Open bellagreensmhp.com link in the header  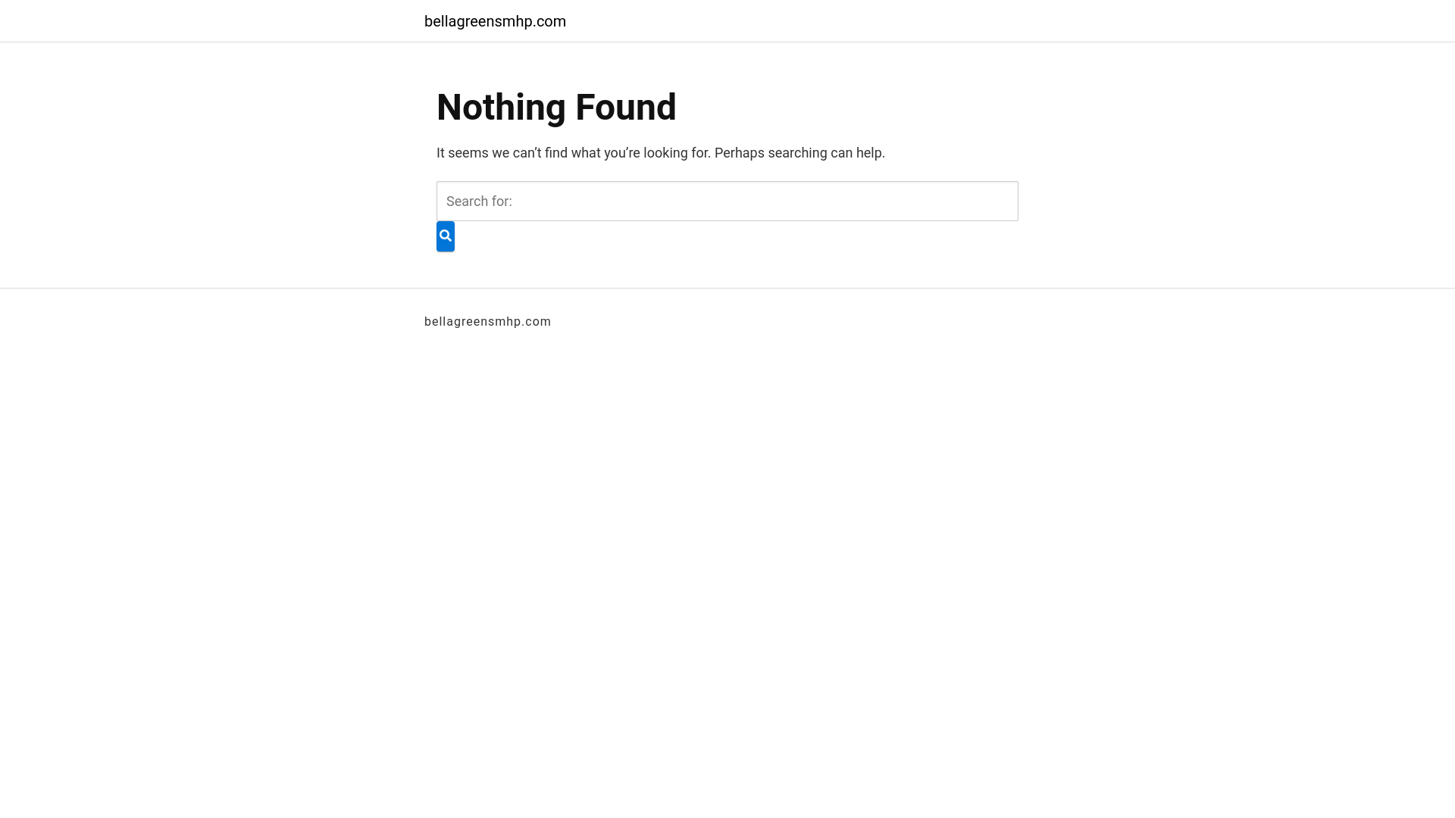click(495, 21)
